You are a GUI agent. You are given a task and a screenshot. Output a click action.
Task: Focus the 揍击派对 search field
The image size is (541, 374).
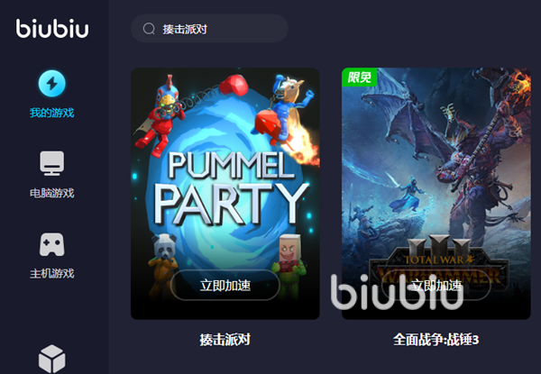(x=209, y=28)
